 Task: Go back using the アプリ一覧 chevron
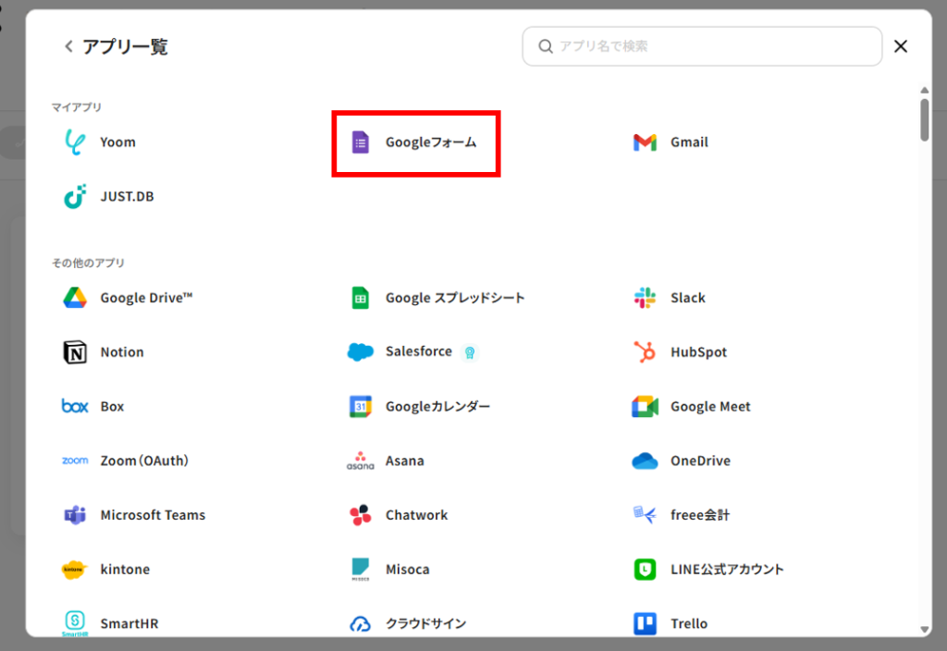[68, 46]
